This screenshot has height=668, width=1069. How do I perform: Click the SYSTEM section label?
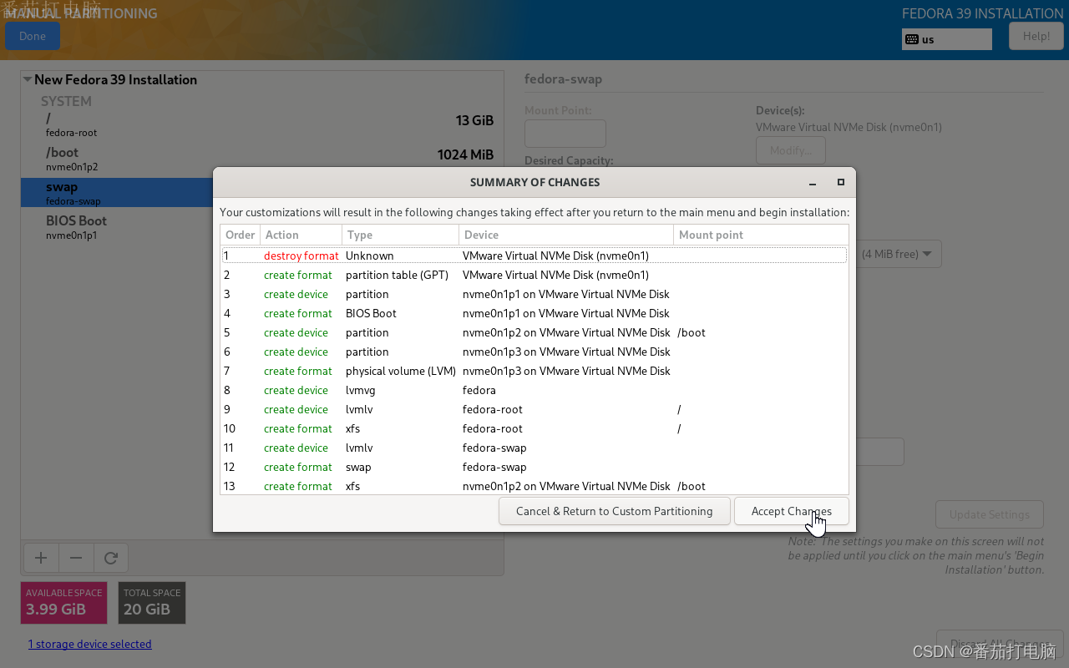[x=66, y=101]
